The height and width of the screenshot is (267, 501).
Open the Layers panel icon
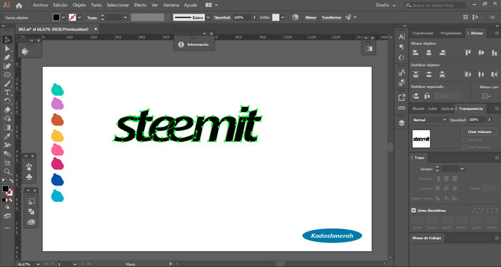coord(402,123)
